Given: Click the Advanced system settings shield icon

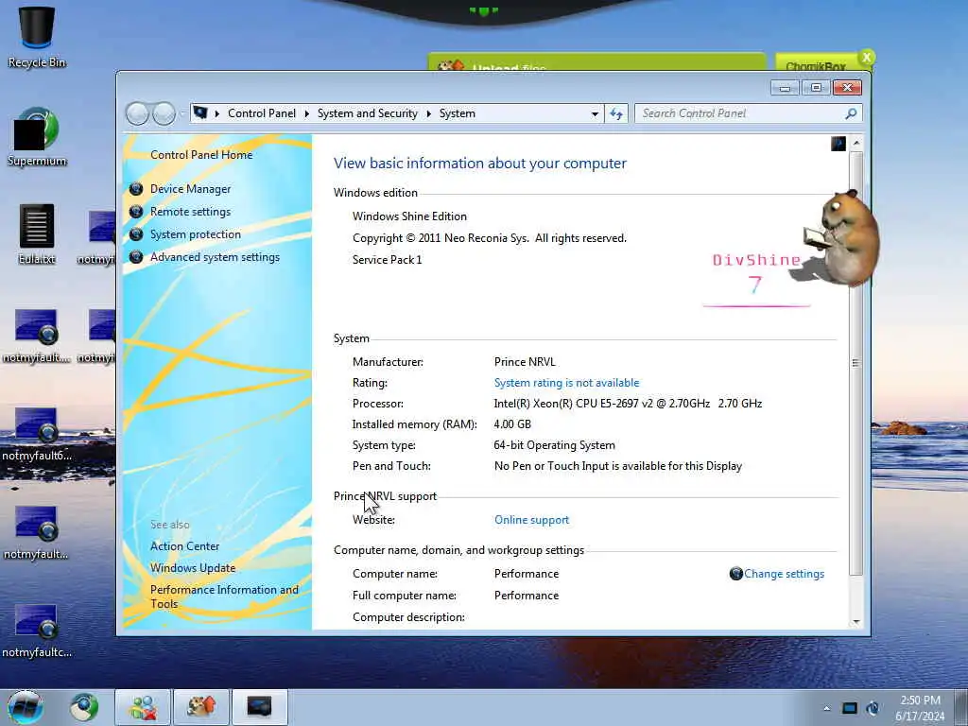Looking at the screenshot, I should tap(136, 257).
